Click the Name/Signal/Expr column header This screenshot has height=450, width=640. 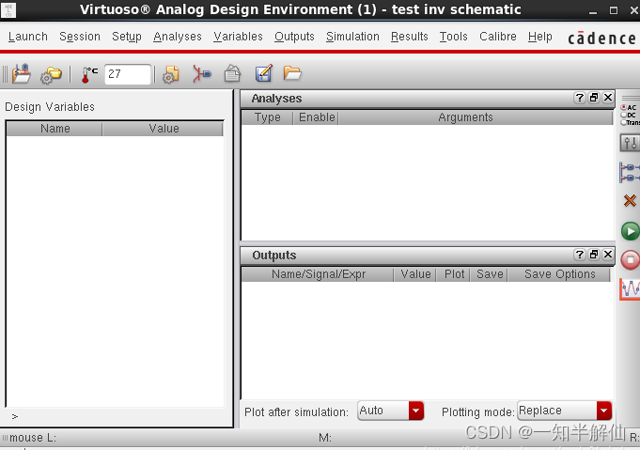click(319, 274)
